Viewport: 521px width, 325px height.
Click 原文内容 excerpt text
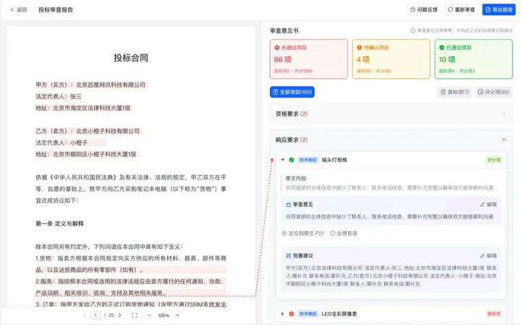[391, 187]
